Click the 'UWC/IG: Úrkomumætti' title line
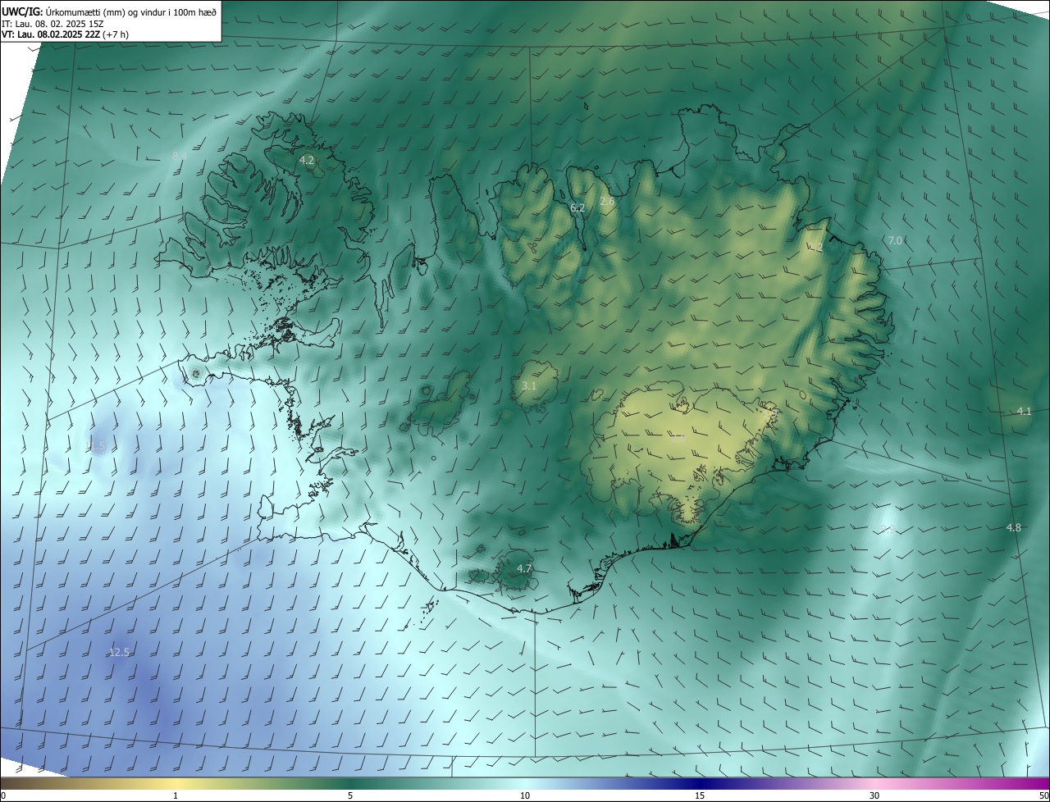The height and width of the screenshot is (802, 1050). pyautogui.click(x=109, y=11)
